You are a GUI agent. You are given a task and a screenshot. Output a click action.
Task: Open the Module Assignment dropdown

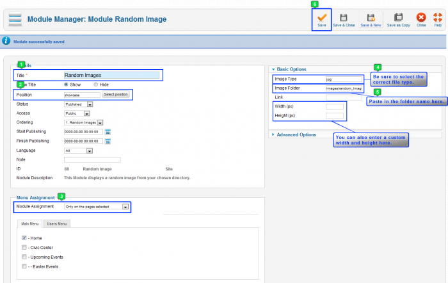point(97,207)
